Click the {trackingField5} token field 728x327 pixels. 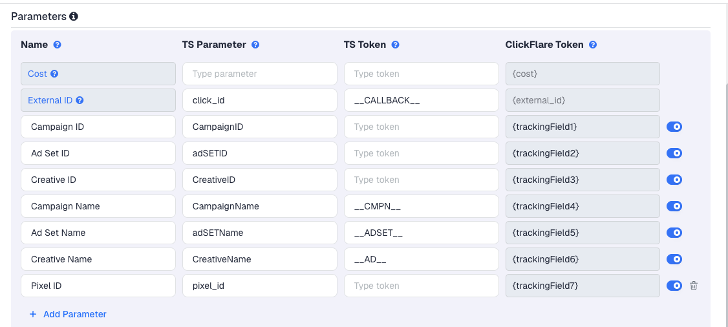coord(583,233)
